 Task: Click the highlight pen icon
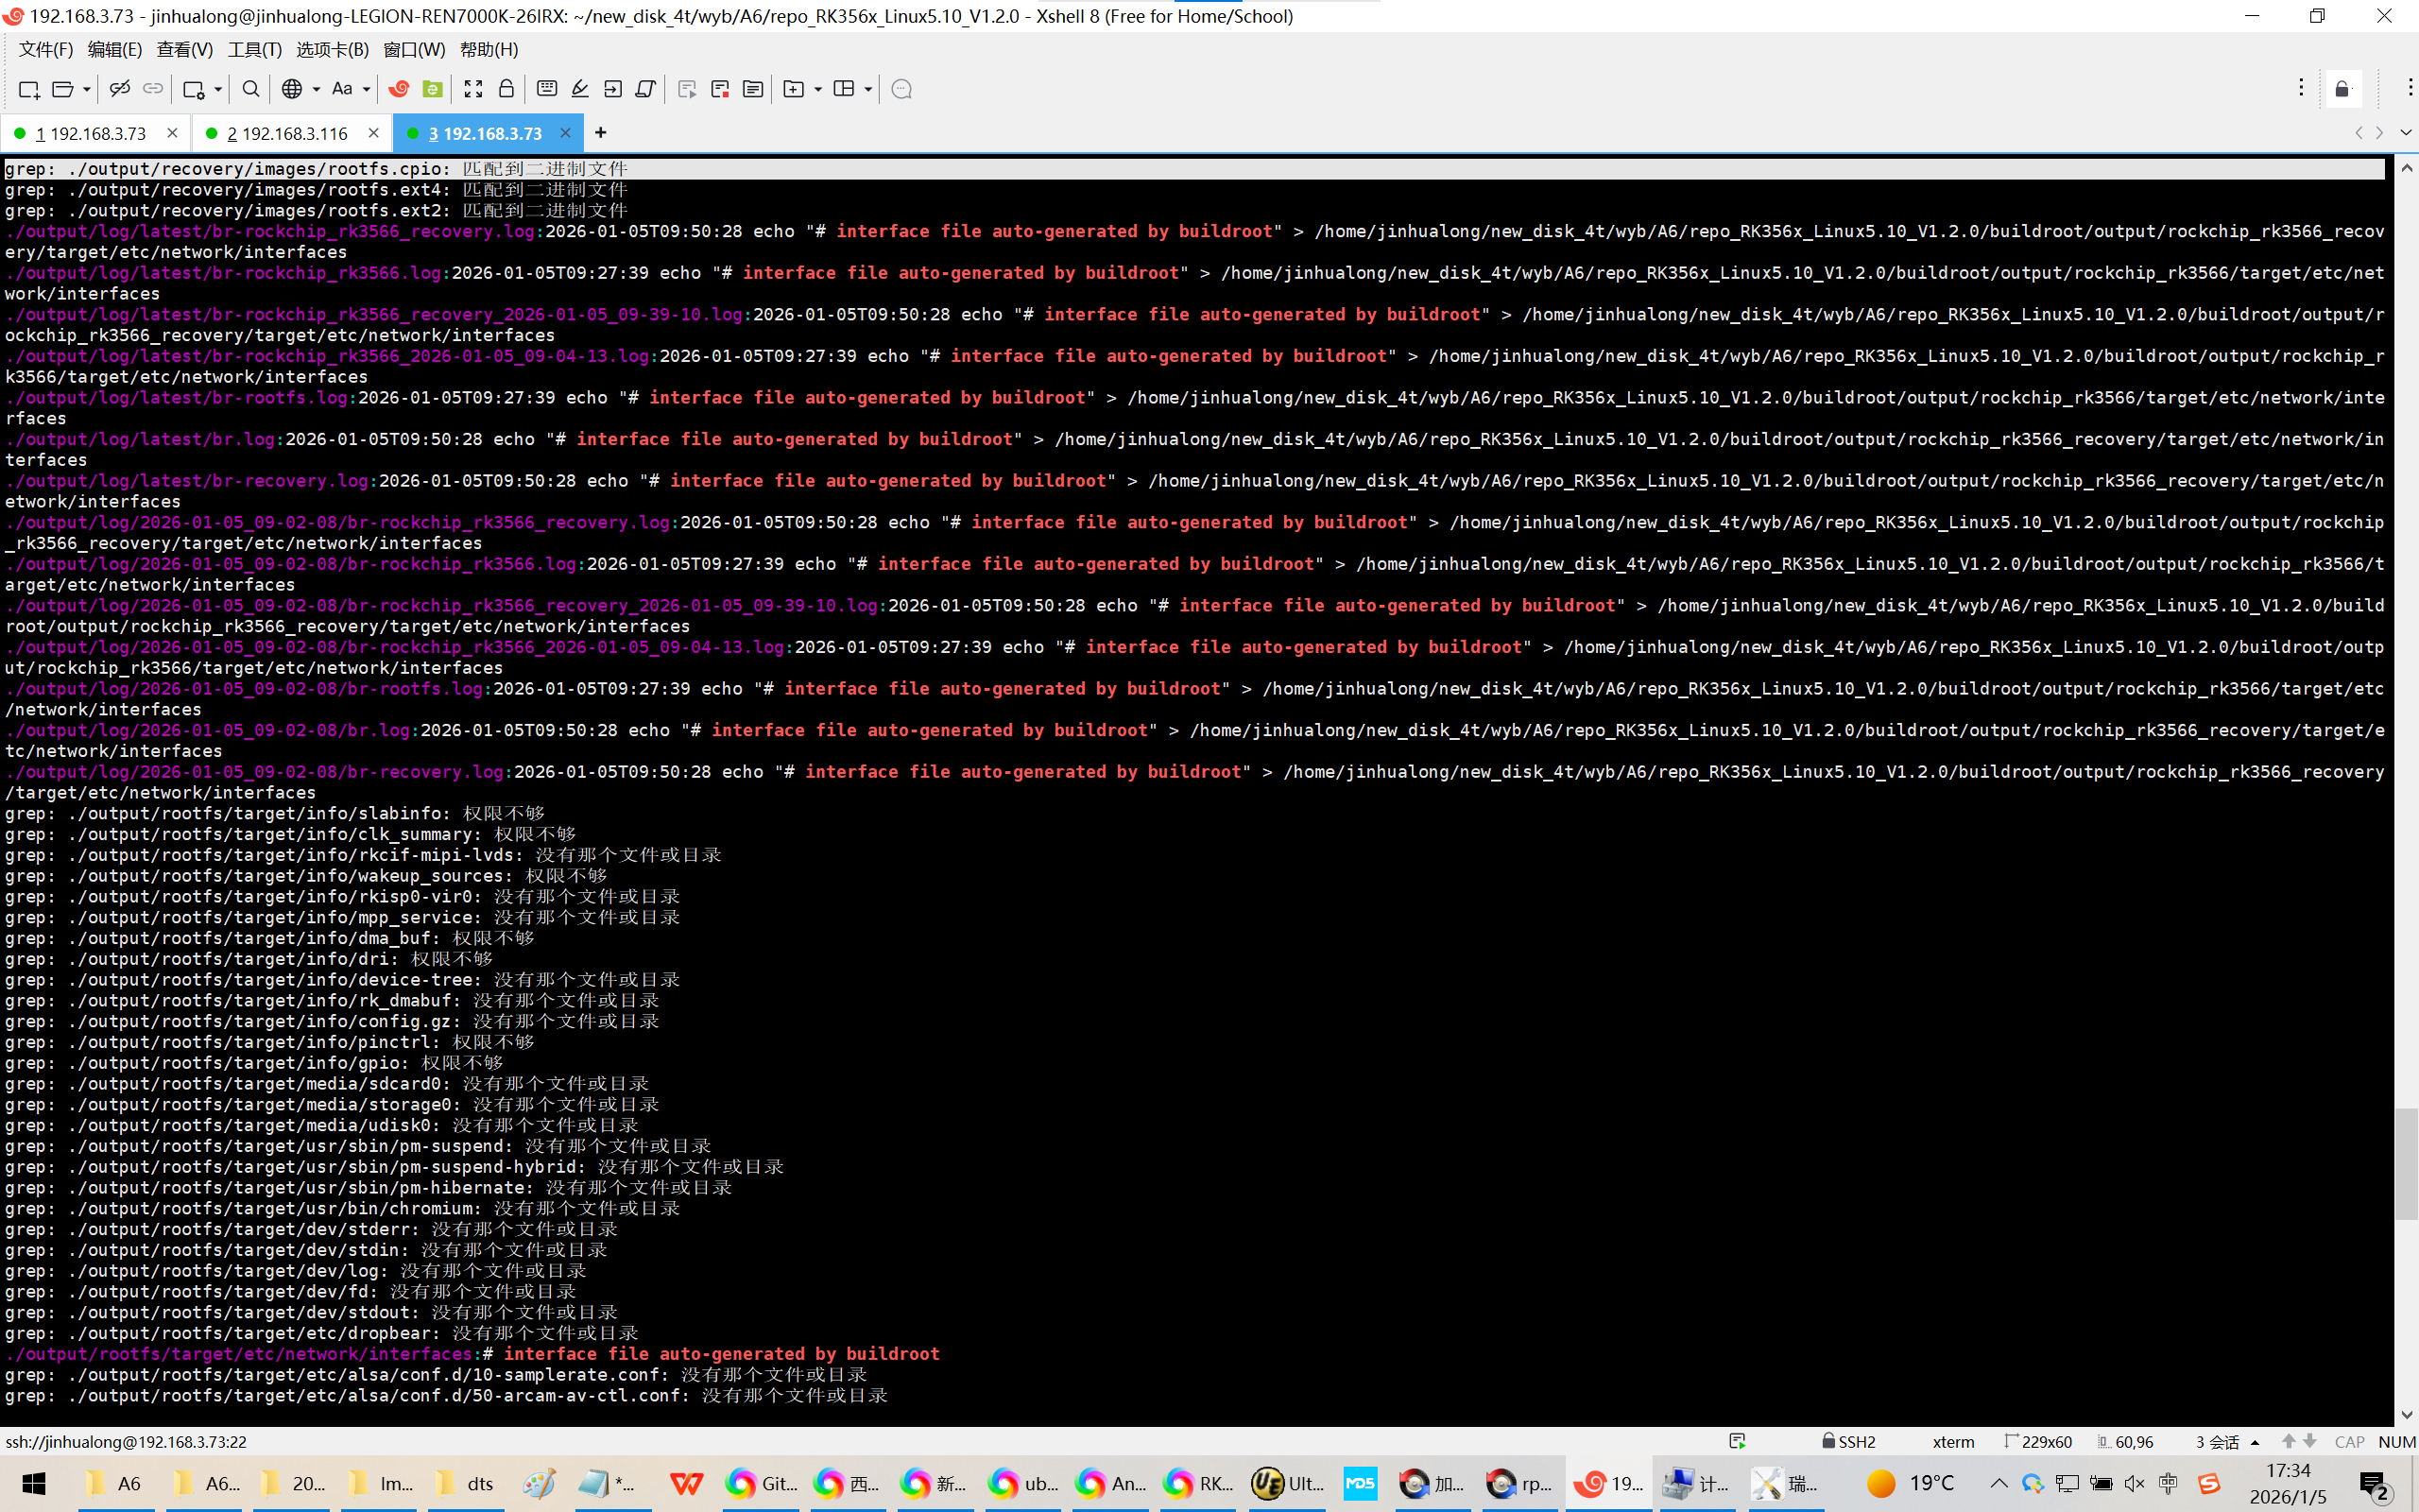(x=580, y=89)
